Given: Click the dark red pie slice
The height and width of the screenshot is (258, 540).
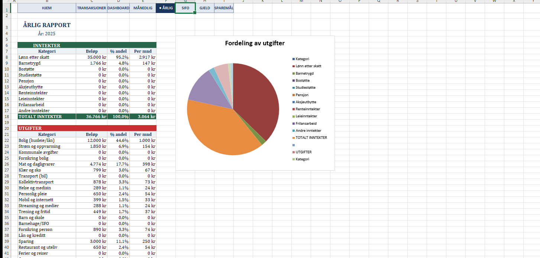Looking at the screenshot, I should click(x=256, y=100).
